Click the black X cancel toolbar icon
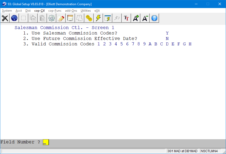 pyautogui.click(x=5, y=18)
